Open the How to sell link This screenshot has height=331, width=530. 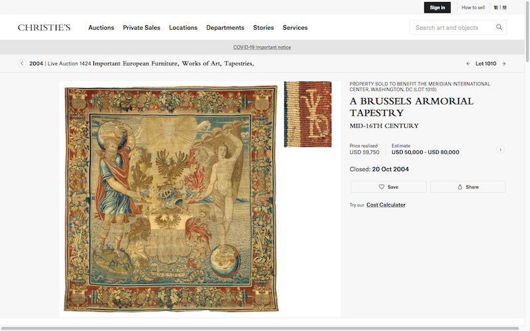click(x=473, y=7)
